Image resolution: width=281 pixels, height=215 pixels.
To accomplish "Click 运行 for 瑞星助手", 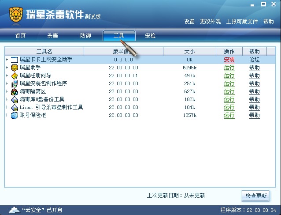I will tap(229, 68).
